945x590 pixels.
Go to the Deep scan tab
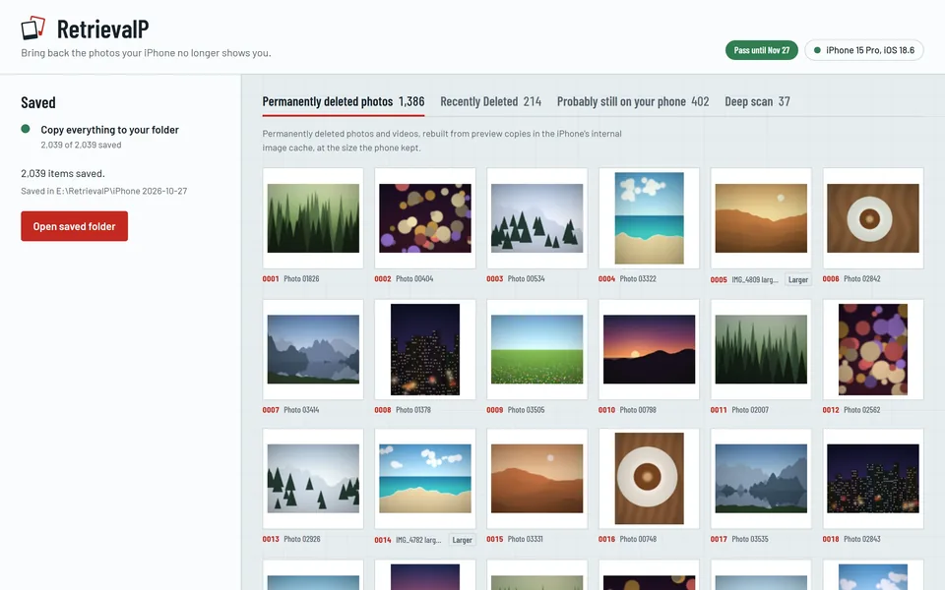click(757, 101)
